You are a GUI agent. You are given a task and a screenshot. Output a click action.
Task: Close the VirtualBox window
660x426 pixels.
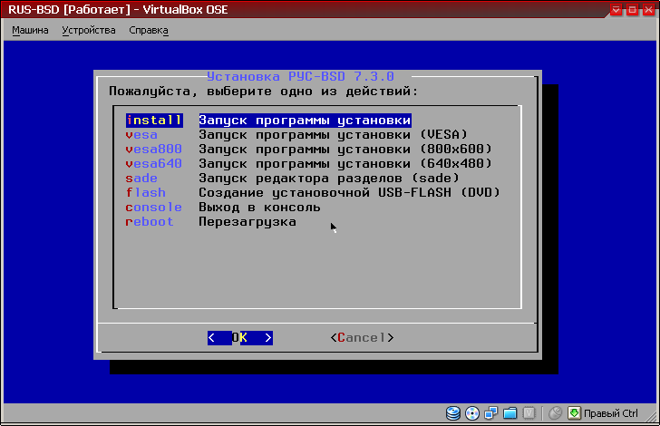click(648, 10)
